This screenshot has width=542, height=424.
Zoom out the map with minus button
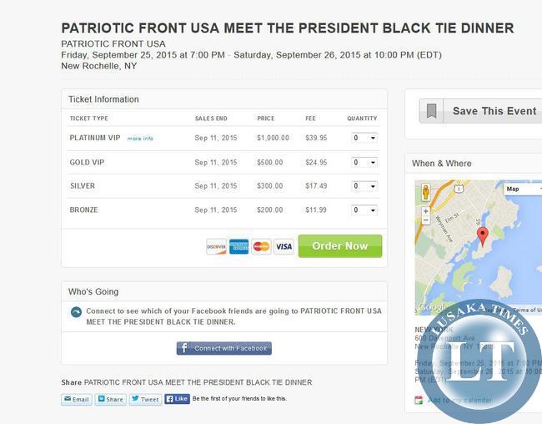point(426,220)
